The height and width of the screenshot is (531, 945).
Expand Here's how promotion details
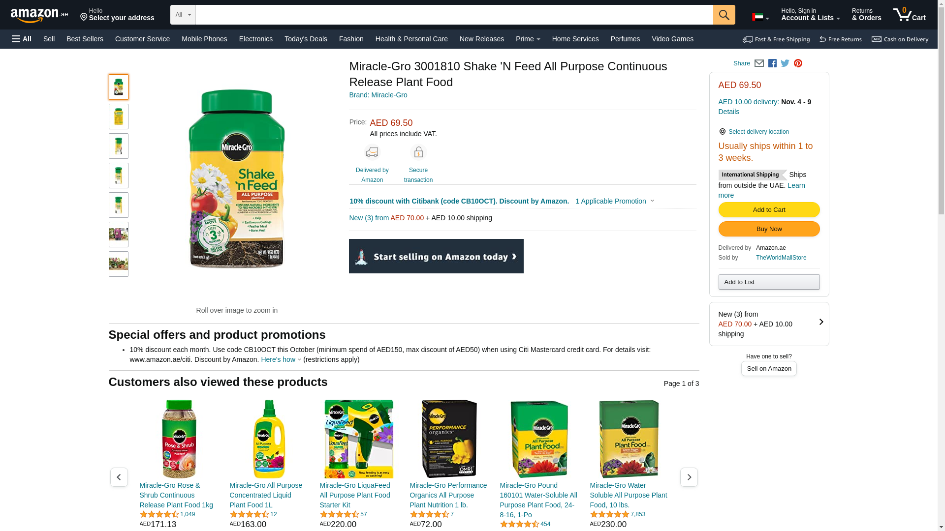(281, 359)
